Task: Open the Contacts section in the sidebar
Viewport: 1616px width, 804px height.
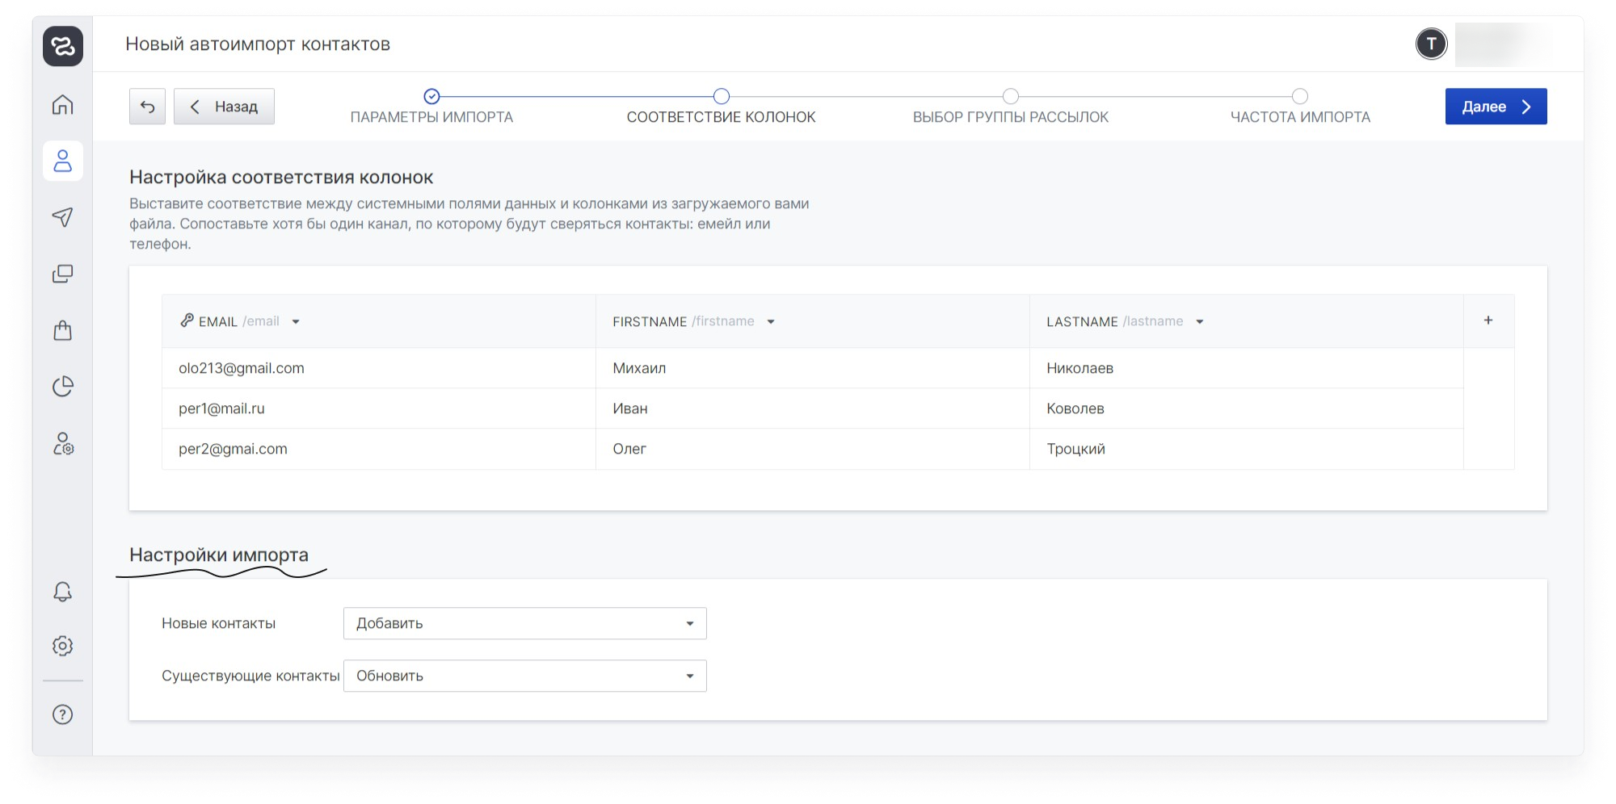Action: point(63,161)
